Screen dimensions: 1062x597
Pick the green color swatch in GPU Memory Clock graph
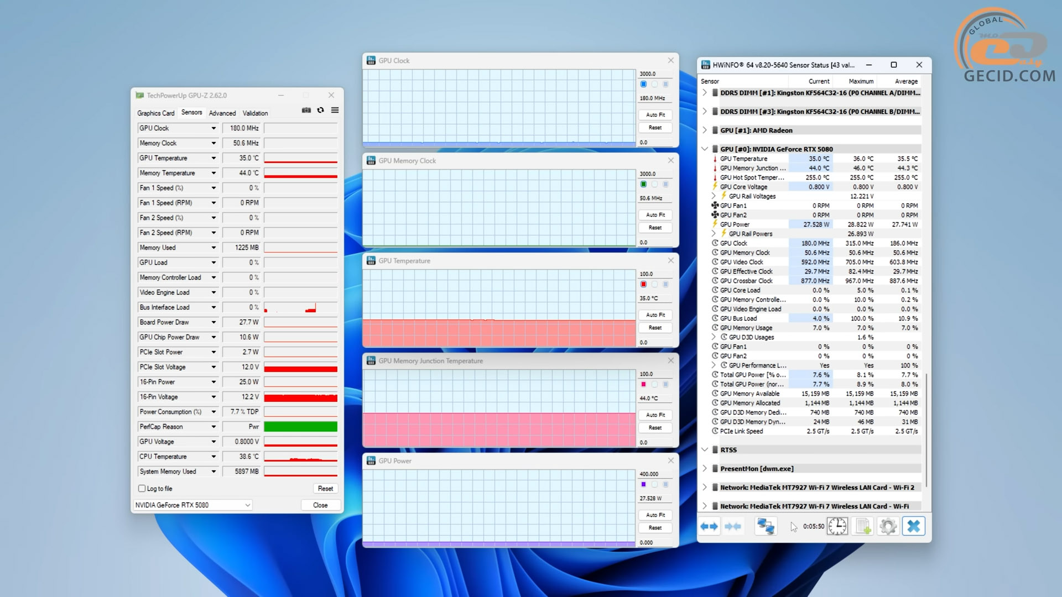tap(643, 185)
